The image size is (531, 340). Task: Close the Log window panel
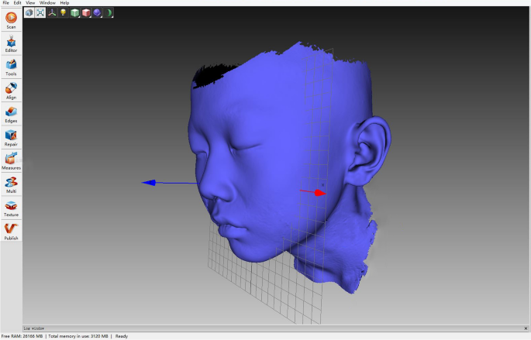tap(526, 328)
